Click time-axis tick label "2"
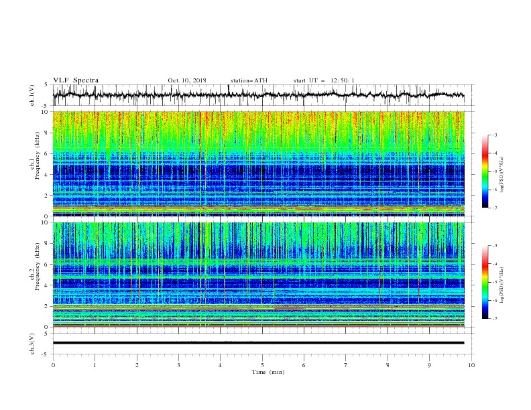Viewport: 531px width, 410px height. pos(137,365)
